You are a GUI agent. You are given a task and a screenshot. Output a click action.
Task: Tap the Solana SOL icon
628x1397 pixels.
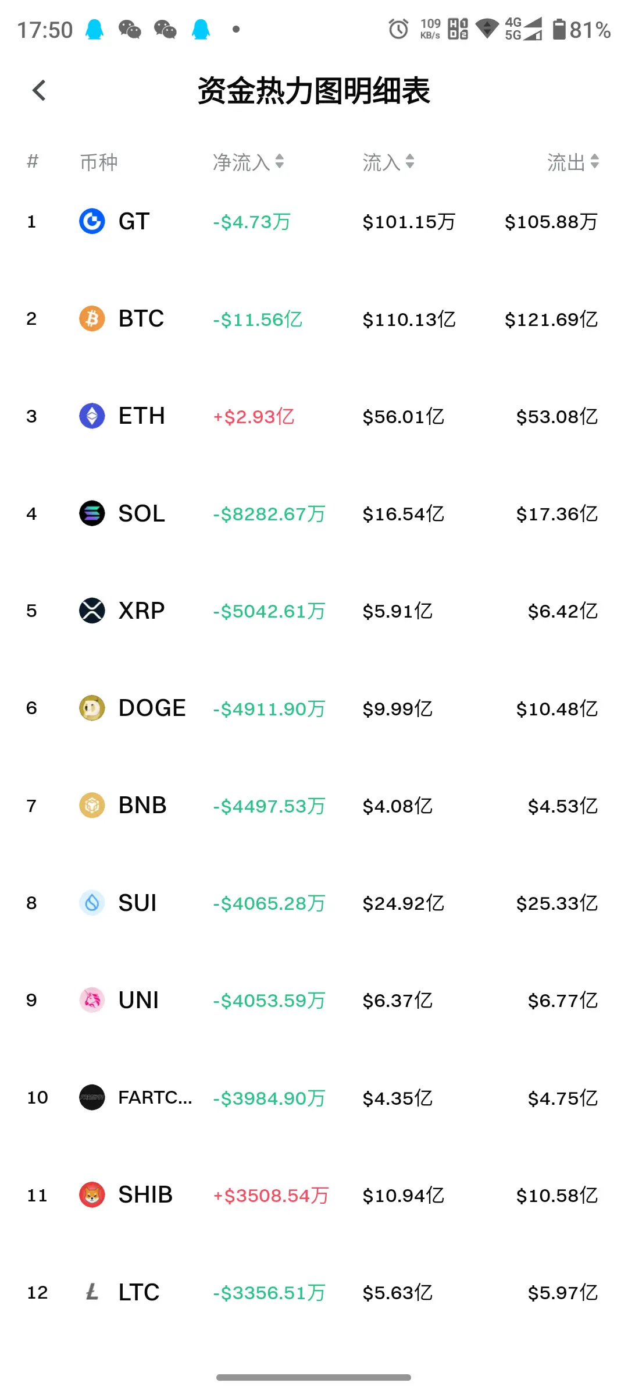[92, 513]
